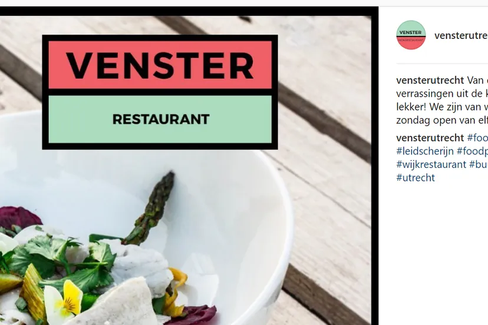Open the #wijkrestaurant hashtag
488x325 pixels.
[431, 164]
